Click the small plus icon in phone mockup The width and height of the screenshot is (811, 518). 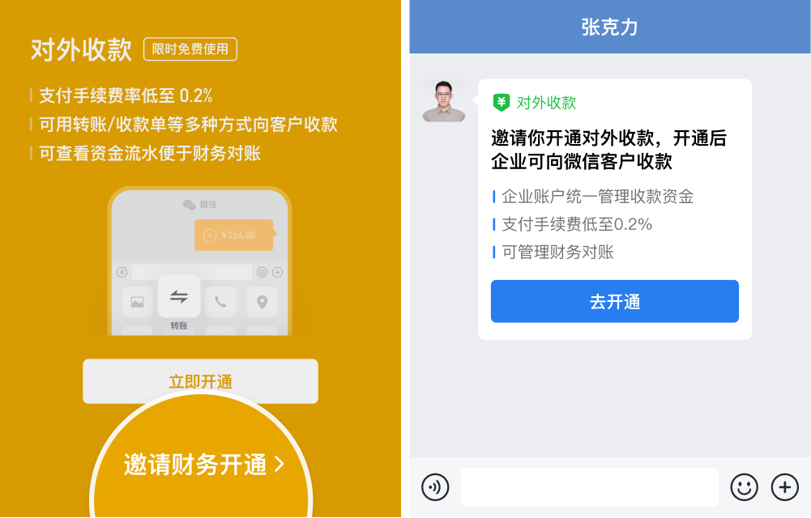[277, 272]
